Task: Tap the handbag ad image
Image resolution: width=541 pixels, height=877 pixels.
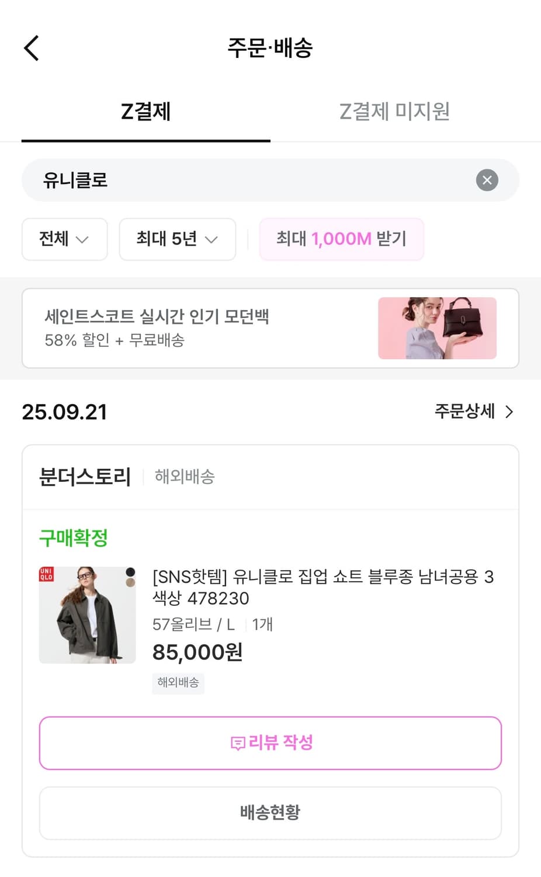Action: click(x=437, y=328)
